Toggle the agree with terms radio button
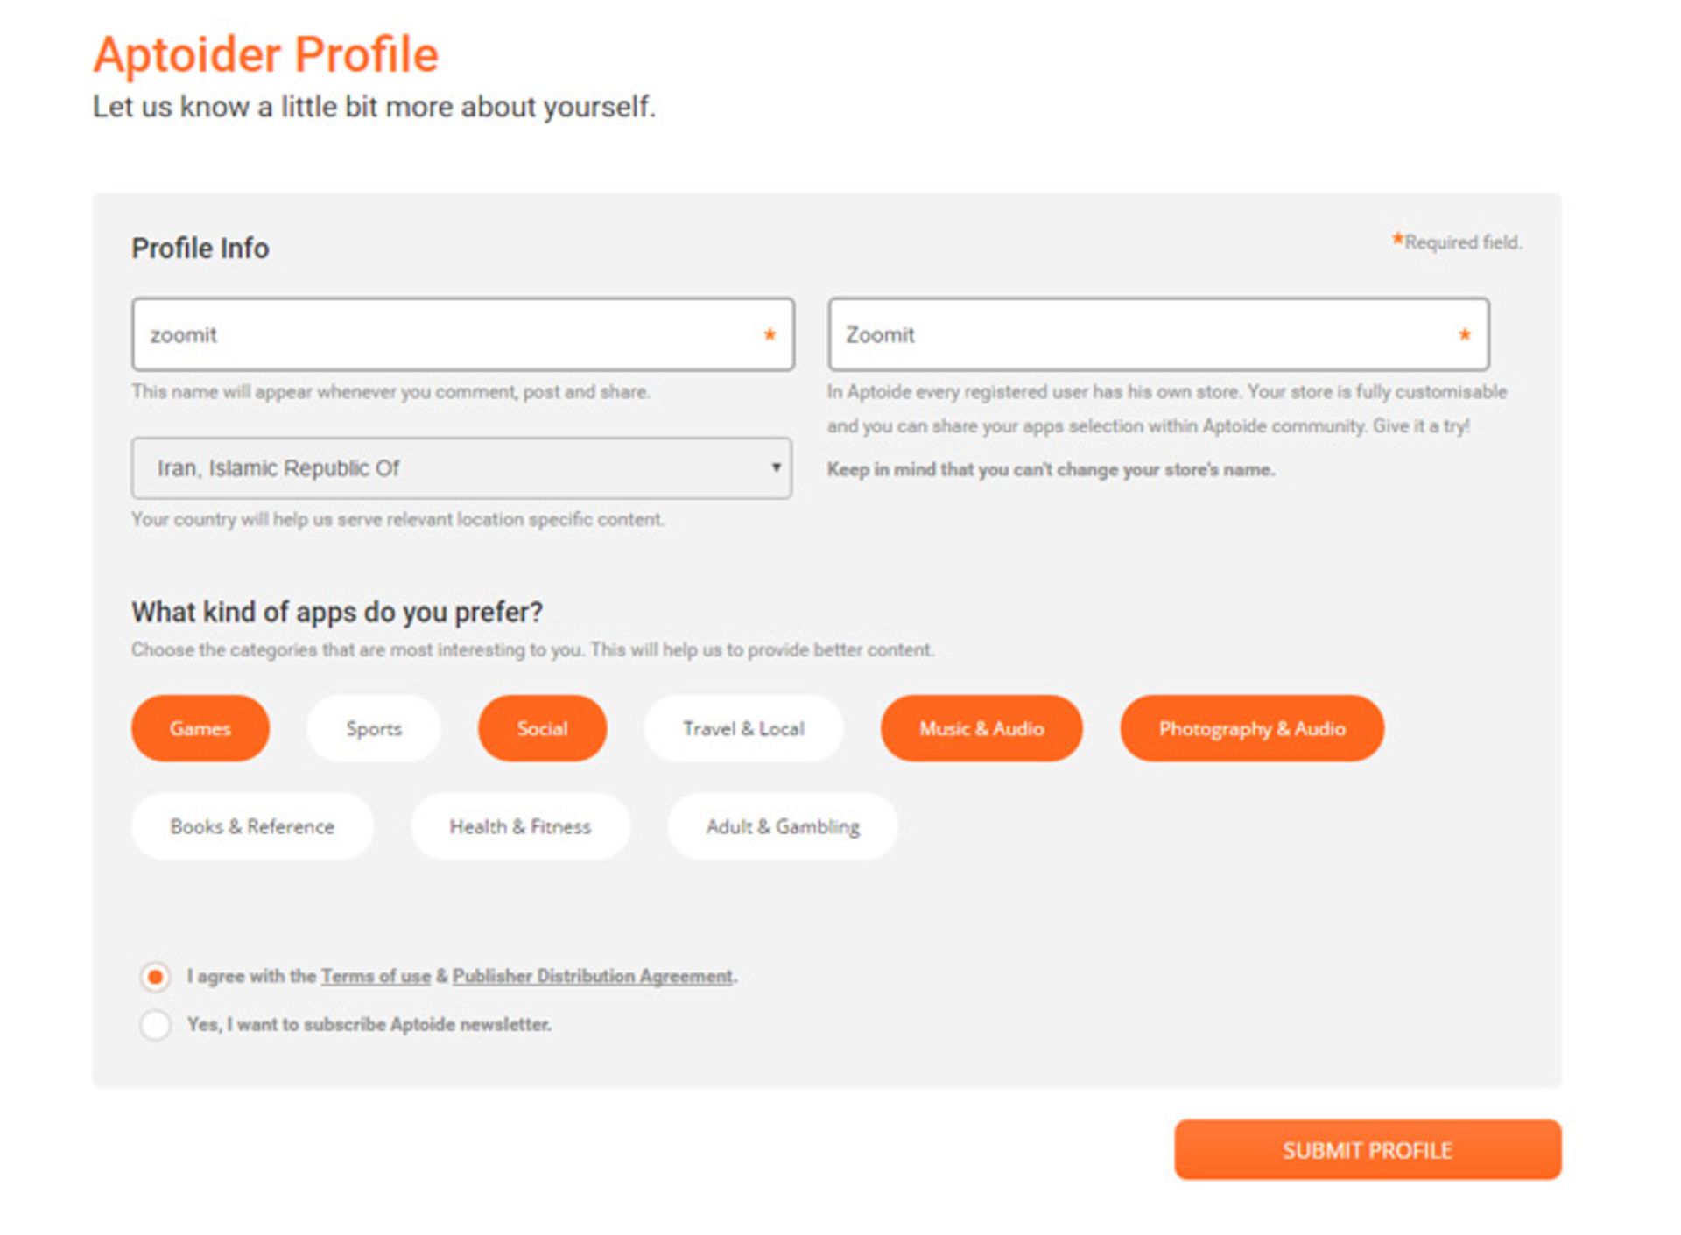 156,976
